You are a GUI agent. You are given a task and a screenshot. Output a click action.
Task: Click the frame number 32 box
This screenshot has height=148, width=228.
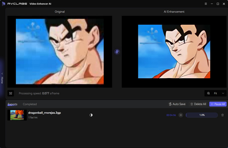point(11,93)
